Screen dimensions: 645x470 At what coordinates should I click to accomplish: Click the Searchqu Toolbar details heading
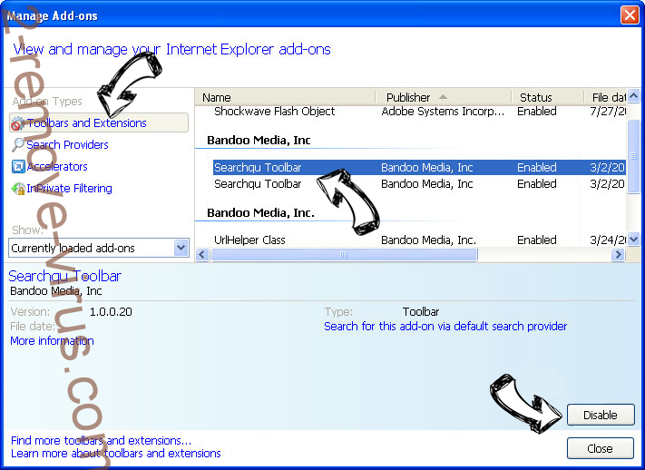(x=65, y=276)
